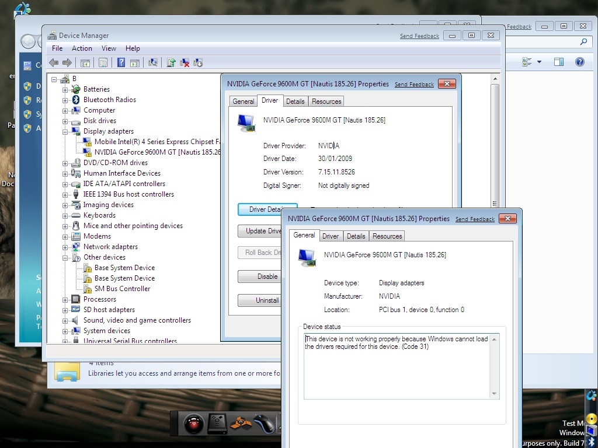Switch to Details tab in lower Properties dialog

point(356,236)
